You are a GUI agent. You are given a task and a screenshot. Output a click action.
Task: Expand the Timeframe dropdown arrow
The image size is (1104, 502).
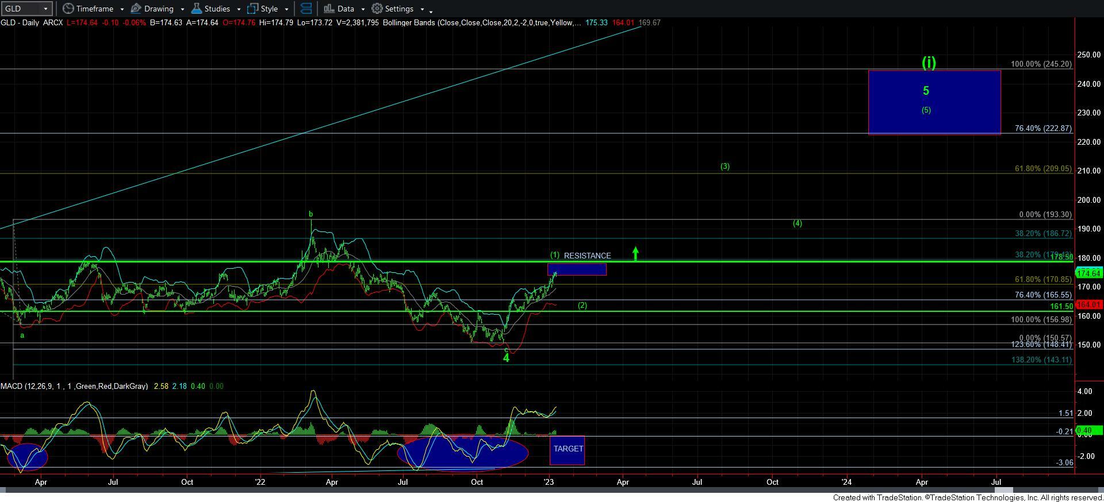point(122,9)
